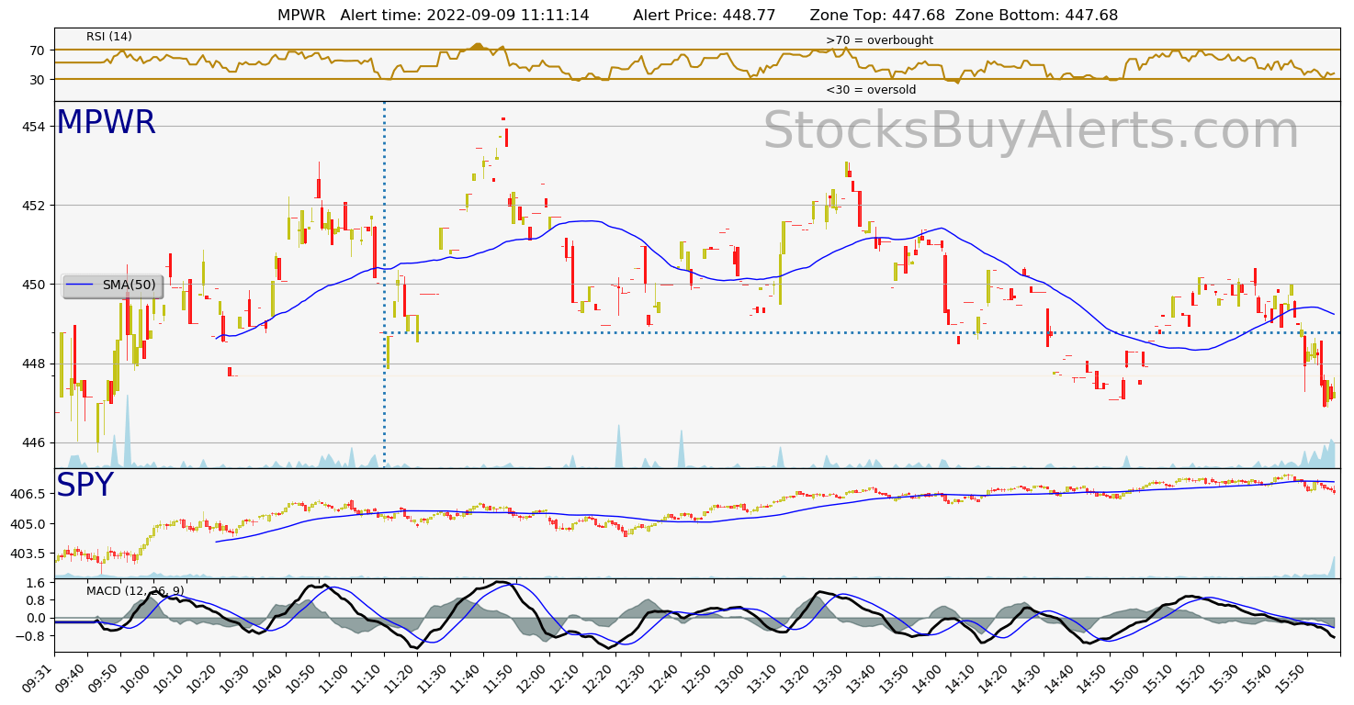Image resolution: width=1354 pixels, height=705 pixels.
Task: Click the RSI axis tick label 30
Action: coord(38,80)
